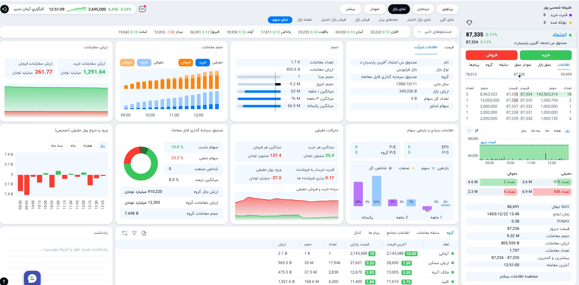This screenshot has width=579, height=285.
Task: Toggle حقوقی فروش light-orange legend
Action: tap(127, 62)
